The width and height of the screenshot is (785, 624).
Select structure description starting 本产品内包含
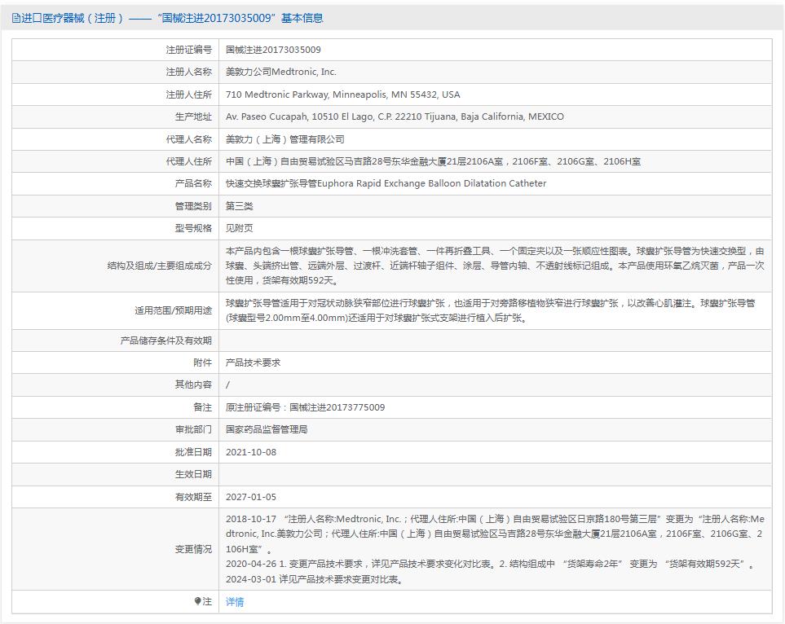click(495, 266)
